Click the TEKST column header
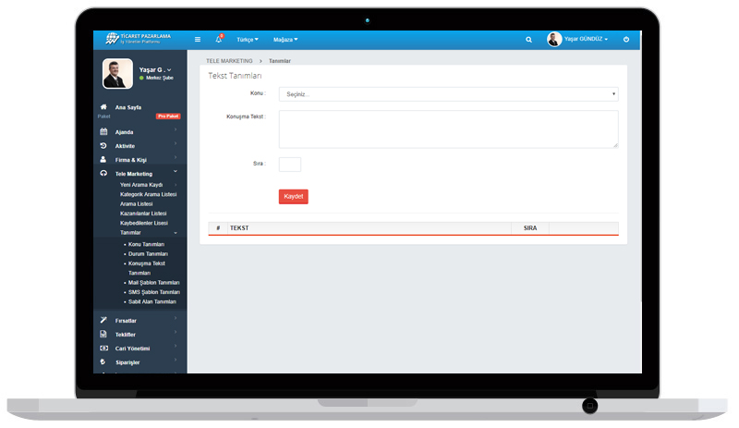739x428 pixels. [239, 228]
